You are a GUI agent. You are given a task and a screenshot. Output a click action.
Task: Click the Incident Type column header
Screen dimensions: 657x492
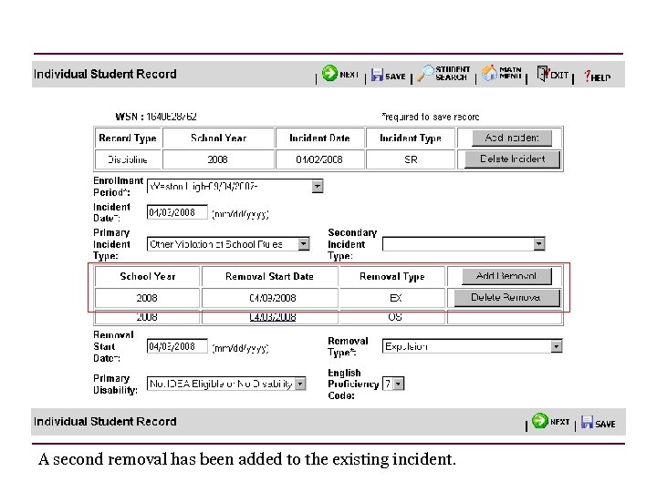(x=411, y=138)
